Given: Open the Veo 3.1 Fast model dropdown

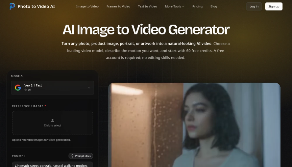Looking at the screenshot, I should pyautogui.click(x=52, y=88).
